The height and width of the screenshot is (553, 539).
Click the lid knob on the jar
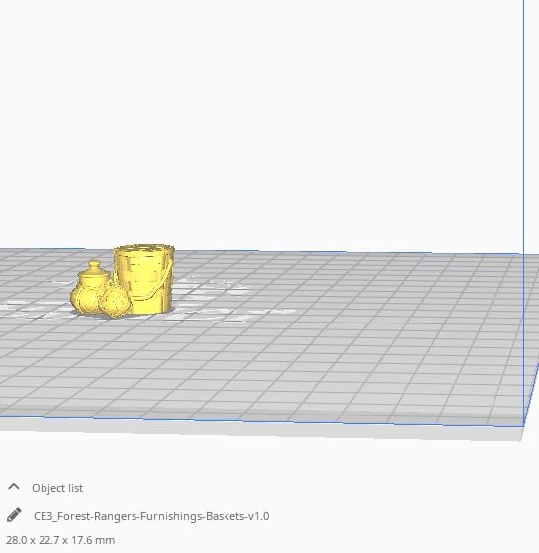coord(94,264)
